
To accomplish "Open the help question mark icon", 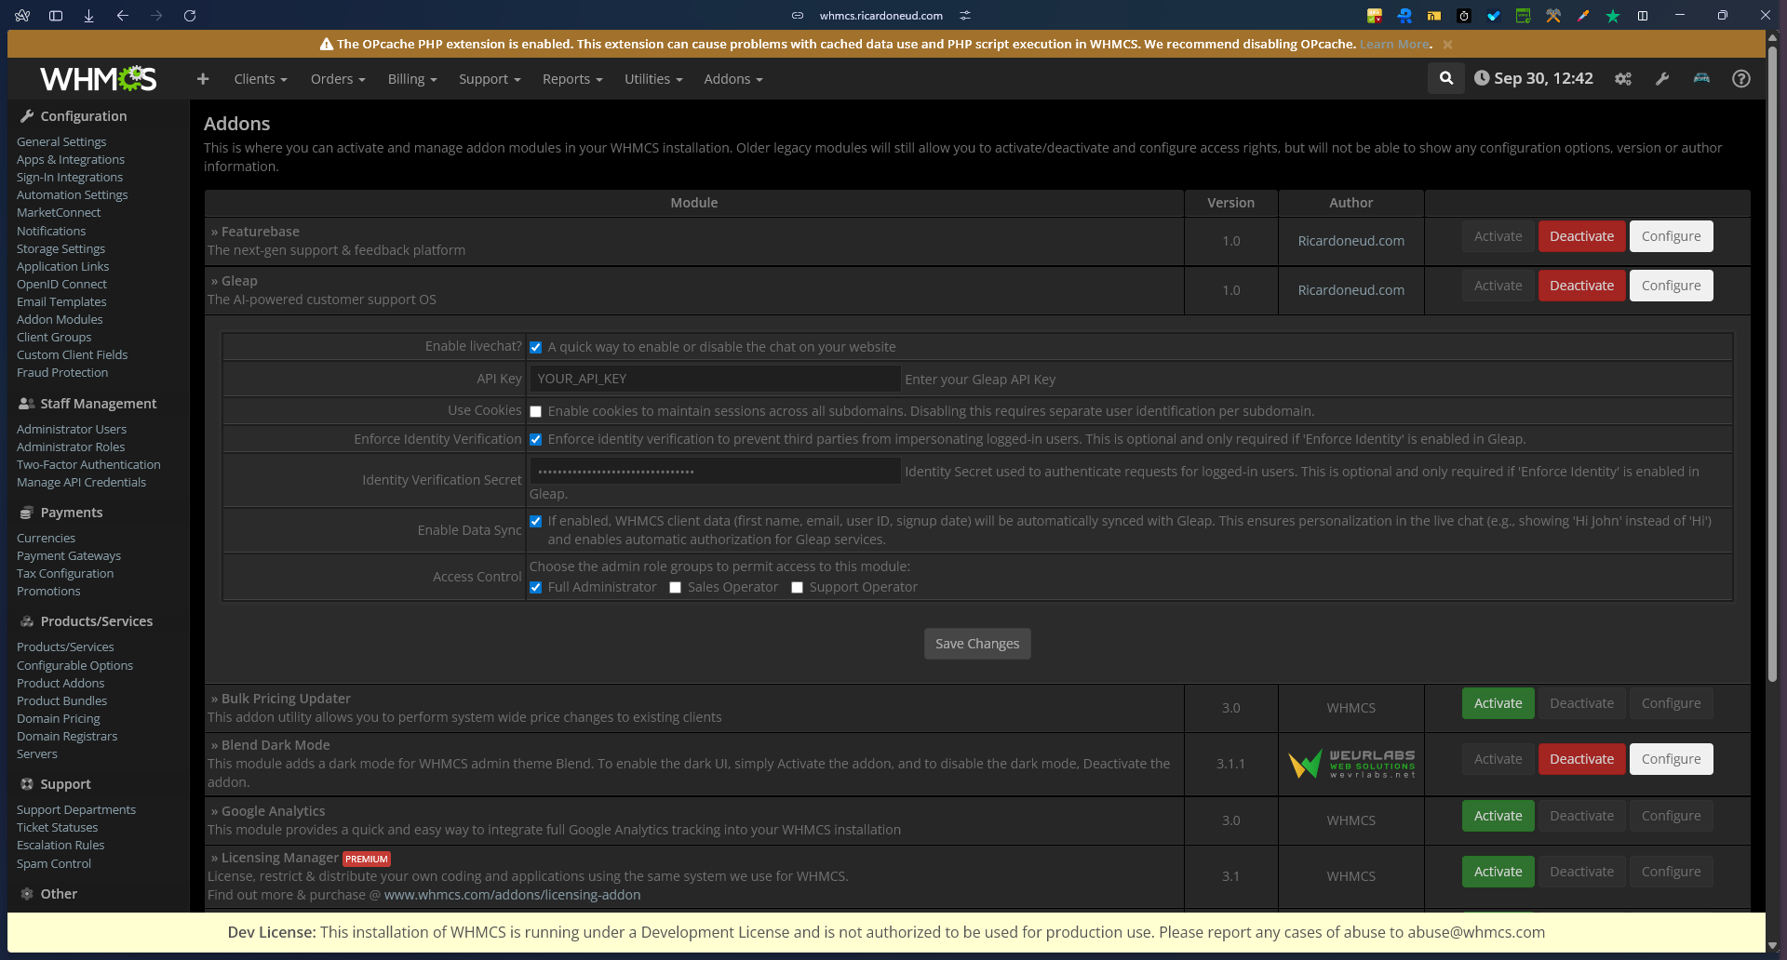I will click(1740, 79).
